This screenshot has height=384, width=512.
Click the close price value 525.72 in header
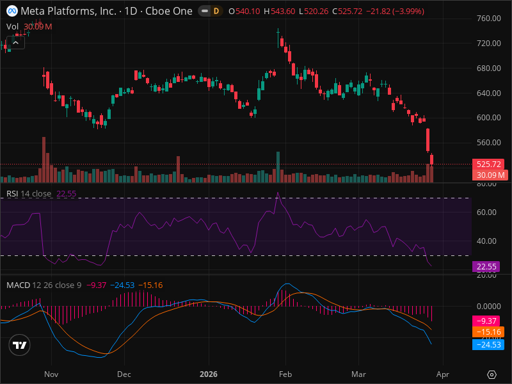pos(350,11)
